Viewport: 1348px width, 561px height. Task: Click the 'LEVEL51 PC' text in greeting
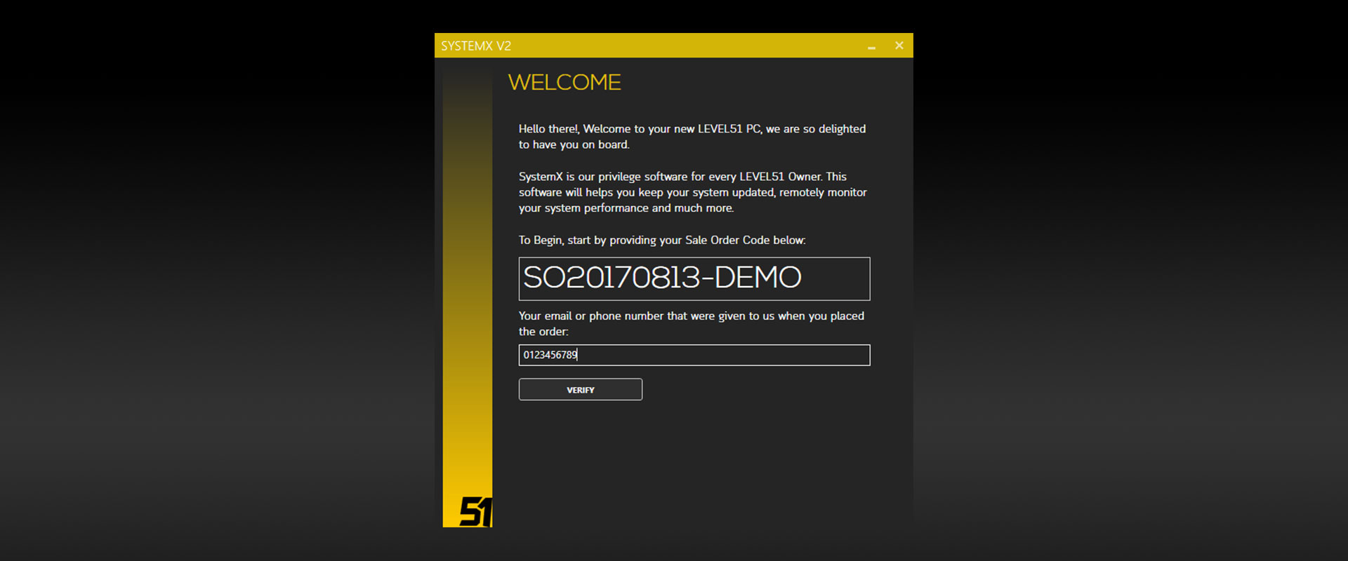pyautogui.click(x=729, y=129)
